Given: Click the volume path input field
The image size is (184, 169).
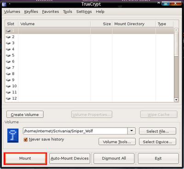Looking at the screenshot, I should (x=75, y=131).
